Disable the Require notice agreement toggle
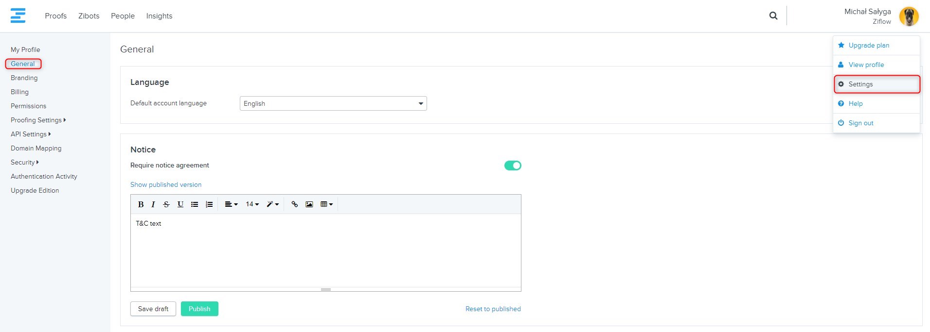 [x=513, y=166]
